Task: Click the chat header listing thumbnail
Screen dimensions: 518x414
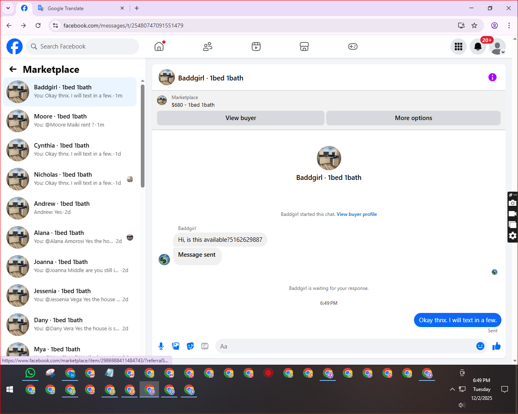Action: tap(167, 77)
